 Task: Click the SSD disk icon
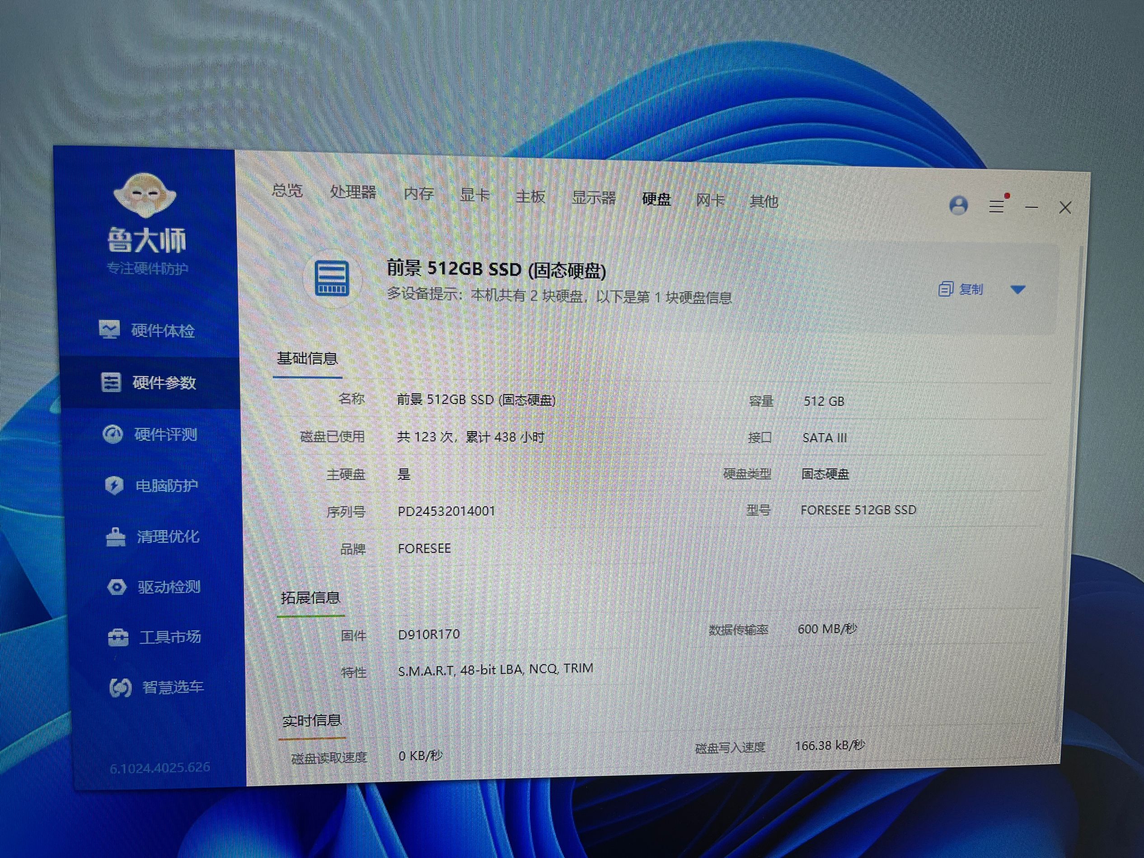point(332,278)
